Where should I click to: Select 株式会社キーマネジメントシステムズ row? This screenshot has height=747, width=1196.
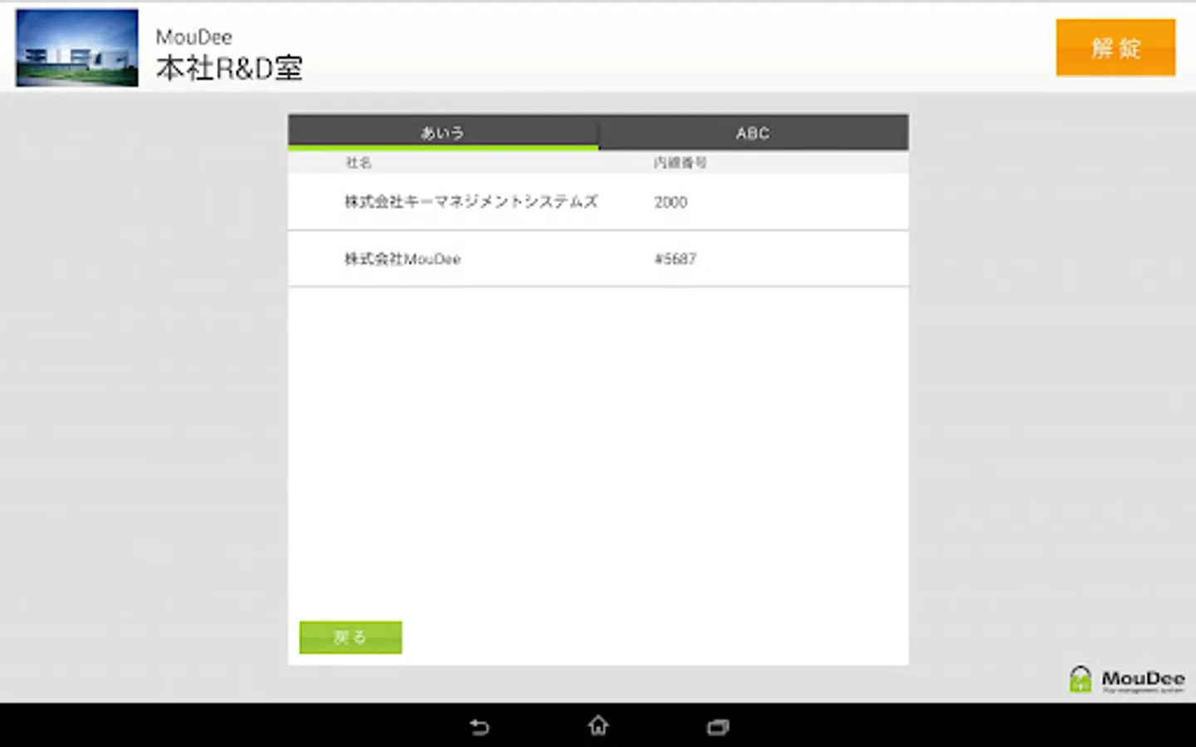pyautogui.click(x=598, y=202)
